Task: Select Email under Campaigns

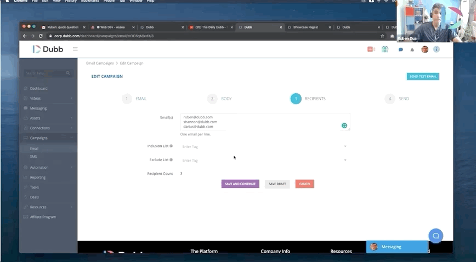Action: [x=34, y=149]
